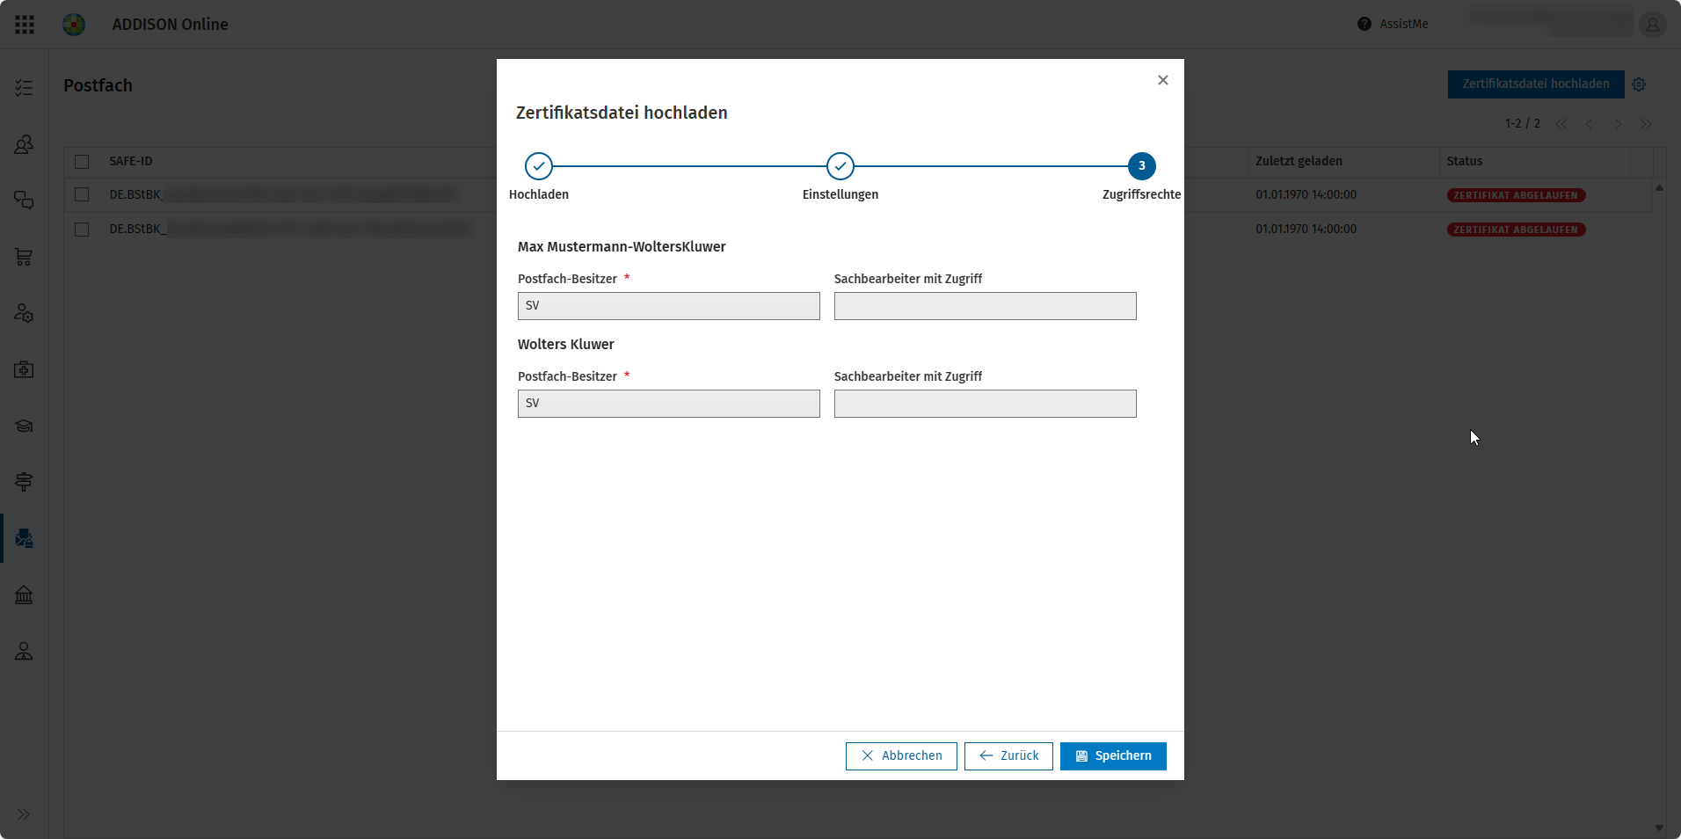Viewport: 1681px width, 839px height.
Task: Expand the sidebar with double chevron
Action: [x=24, y=814]
